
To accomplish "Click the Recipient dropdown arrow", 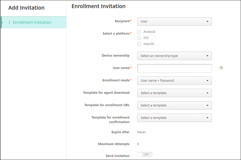I will click(207, 21).
